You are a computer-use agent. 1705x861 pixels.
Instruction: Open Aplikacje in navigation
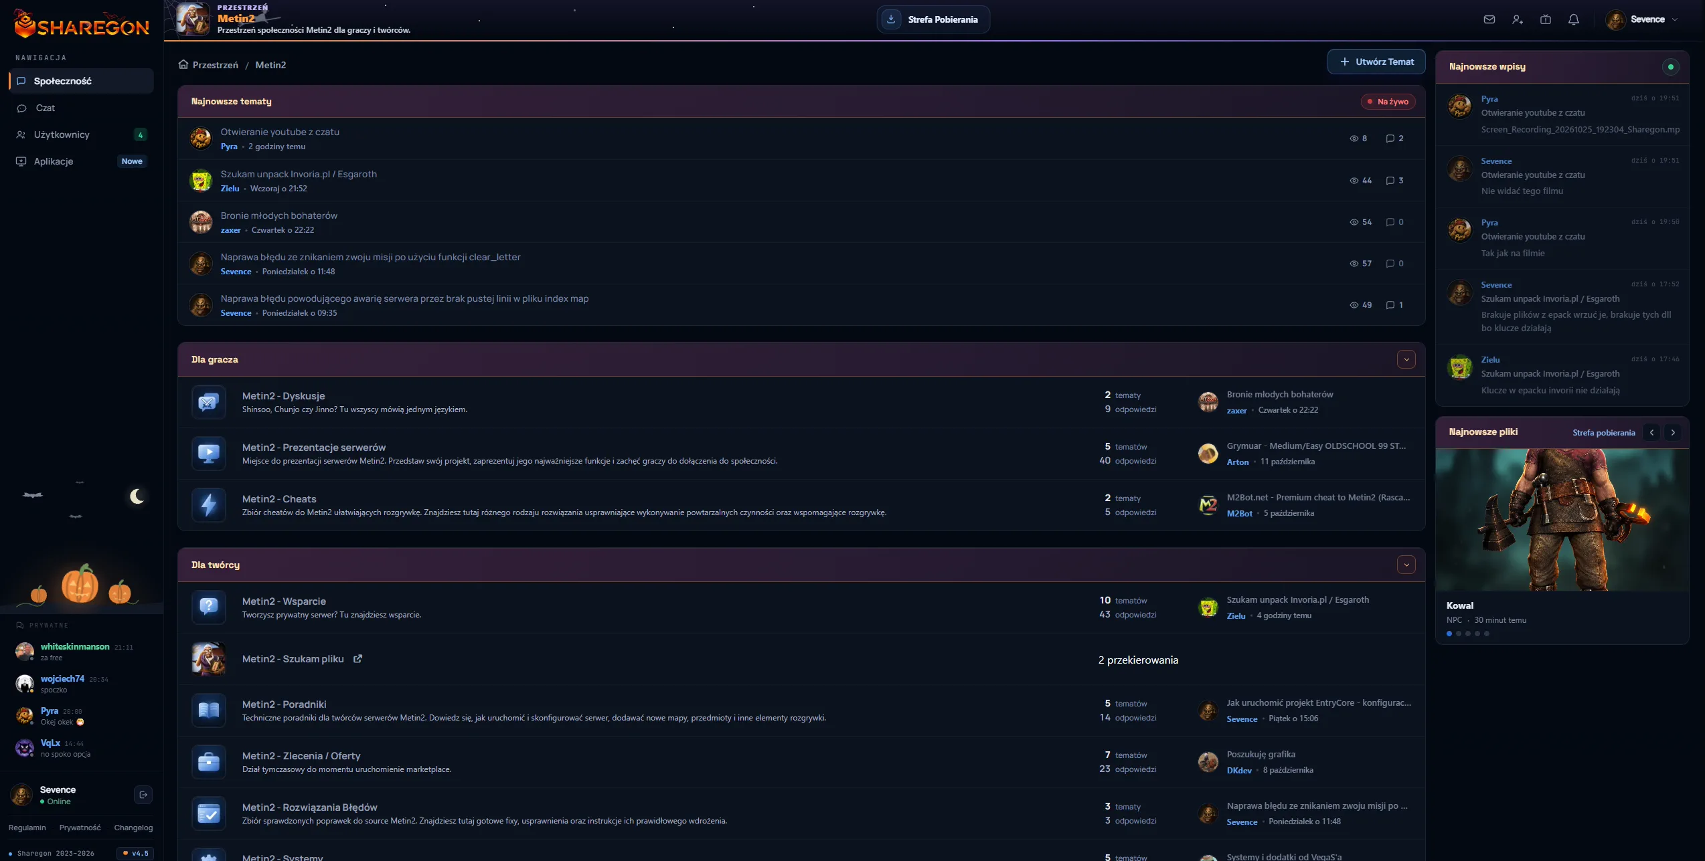(x=81, y=161)
